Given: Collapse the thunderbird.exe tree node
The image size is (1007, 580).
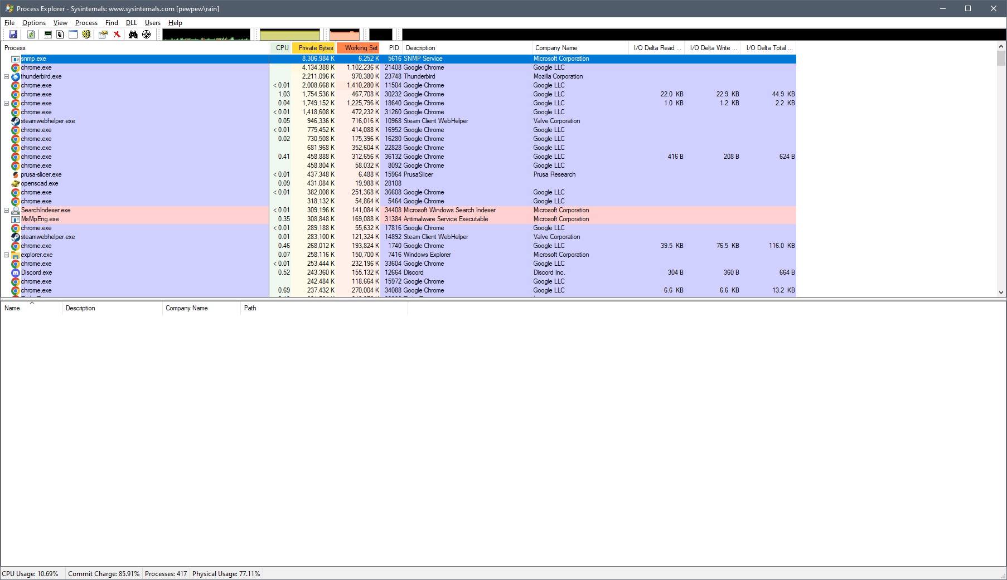Looking at the screenshot, I should click(6, 76).
